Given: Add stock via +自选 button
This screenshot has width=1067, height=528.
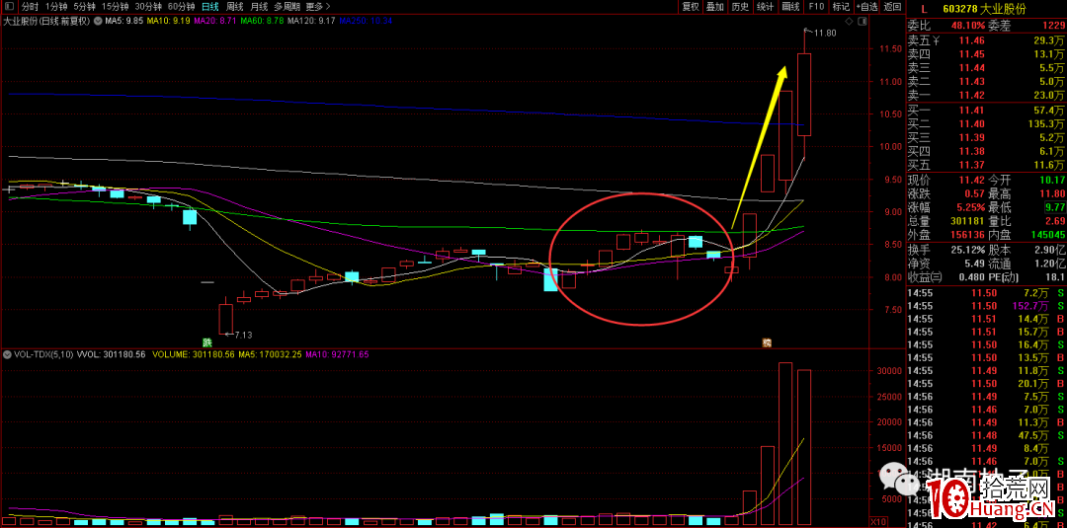Looking at the screenshot, I should tap(867, 7).
